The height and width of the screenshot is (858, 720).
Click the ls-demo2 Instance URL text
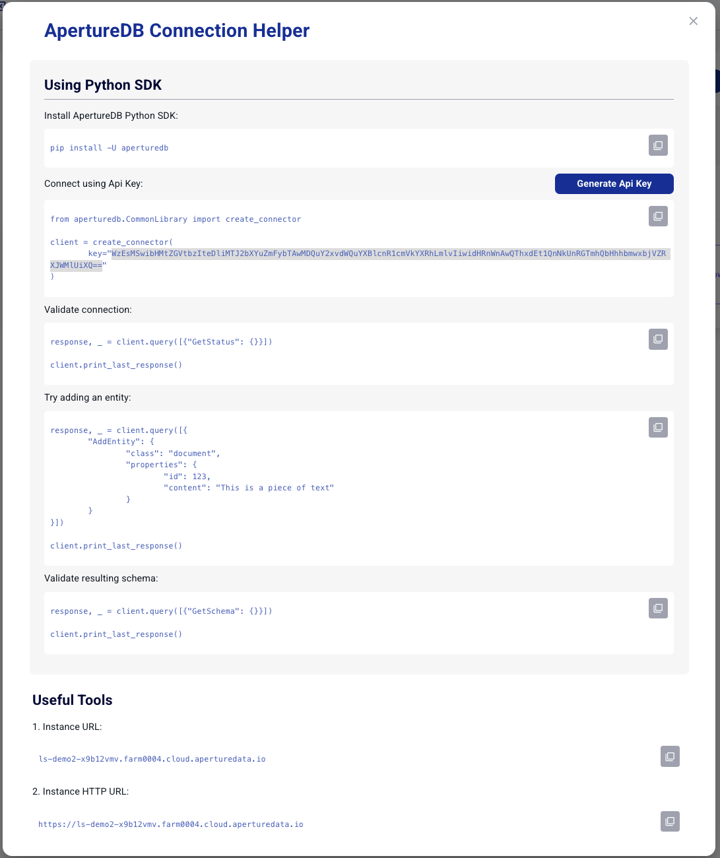[x=152, y=759]
